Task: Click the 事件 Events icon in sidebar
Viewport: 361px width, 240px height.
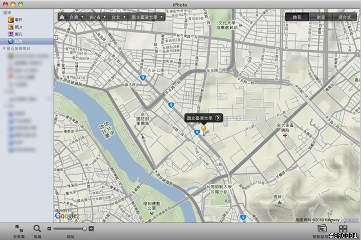Action: coord(11,20)
